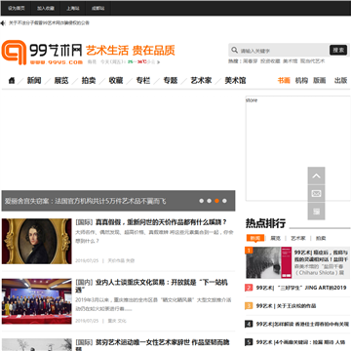351x351 pixels.
Task: Switch hot ranking to 展览 tab
Action: point(275,238)
